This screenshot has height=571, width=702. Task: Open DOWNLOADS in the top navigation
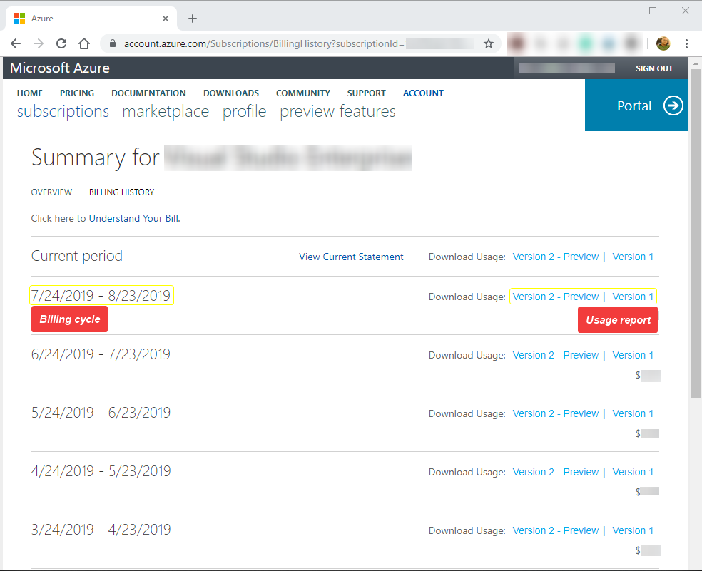pos(231,93)
